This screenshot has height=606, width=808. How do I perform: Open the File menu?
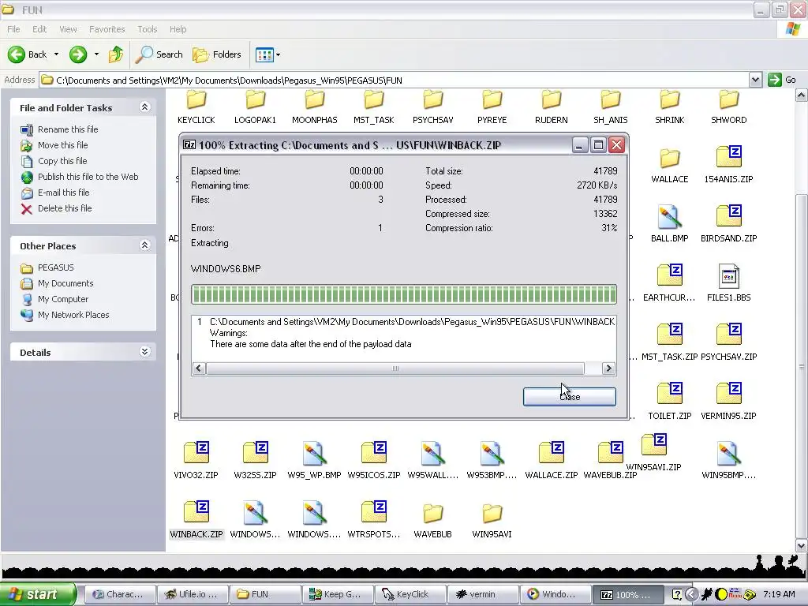tap(13, 29)
